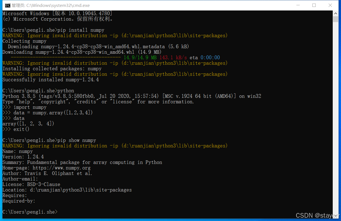
Task: Click the 'array([1, 2, 3, 4])' output
Action: [x=28, y=124]
